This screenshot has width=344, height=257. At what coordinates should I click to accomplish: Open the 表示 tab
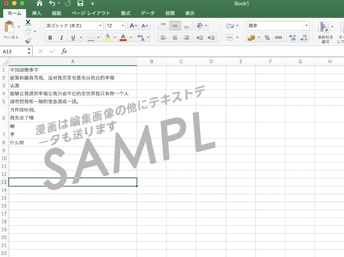coord(190,13)
